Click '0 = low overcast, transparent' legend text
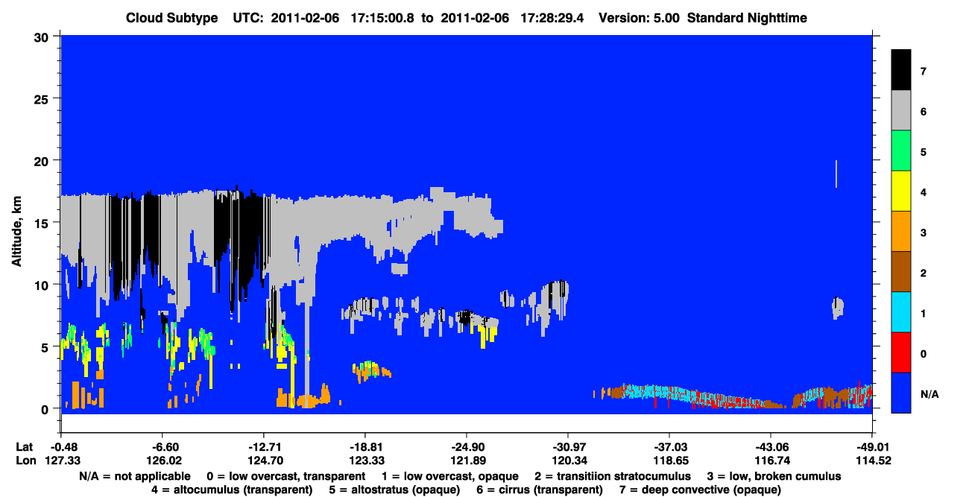This screenshot has width=969, height=497. pos(285,476)
